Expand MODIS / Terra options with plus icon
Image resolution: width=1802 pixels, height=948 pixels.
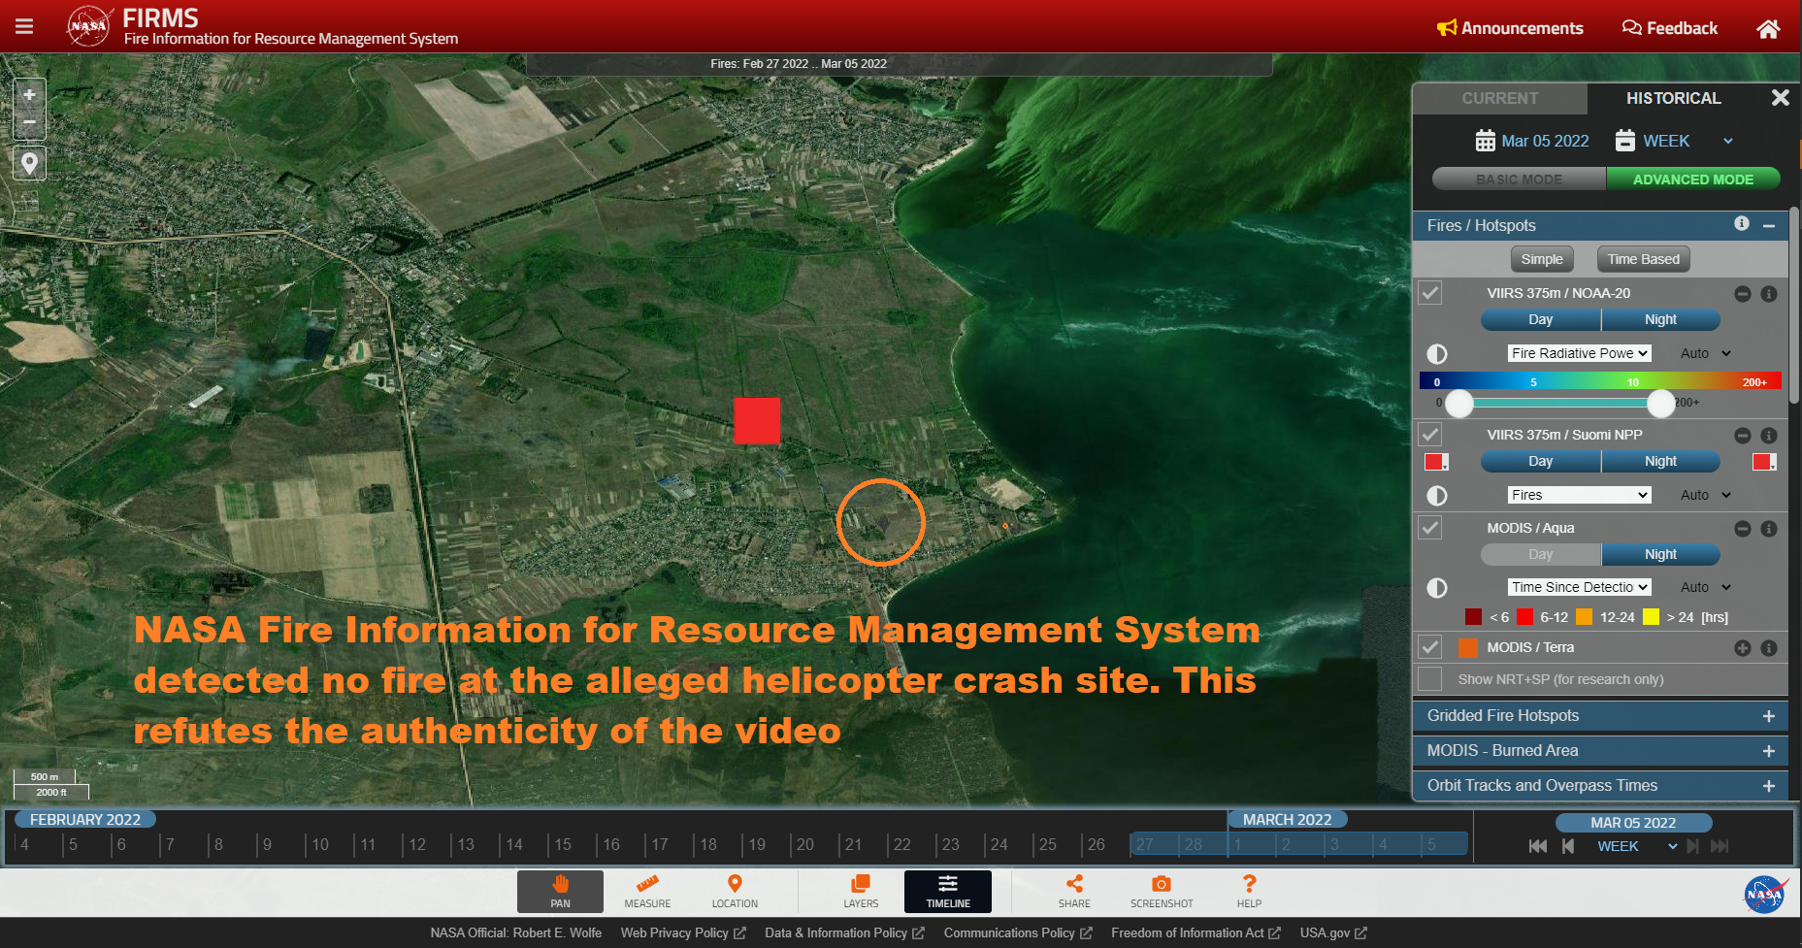[1743, 648]
